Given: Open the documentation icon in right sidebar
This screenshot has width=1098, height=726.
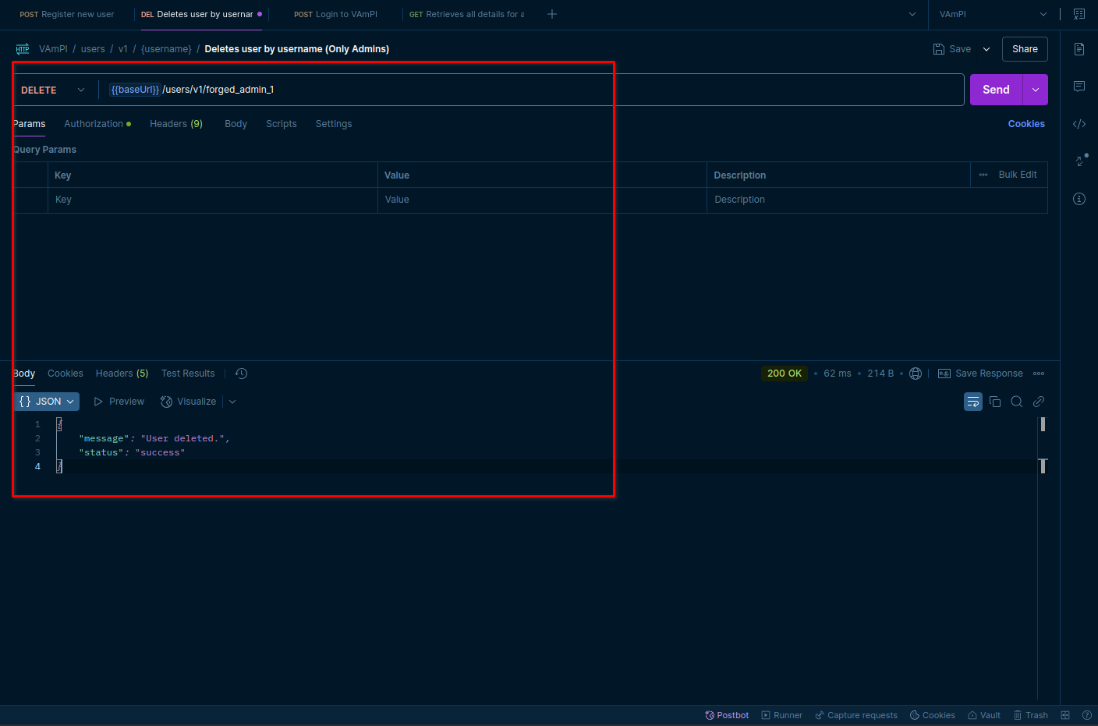Looking at the screenshot, I should (1079, 49).
